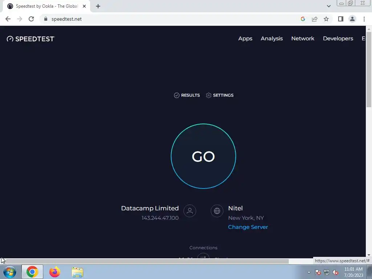Click the SETTINGS gear icon
The height and width of the screenshot is (279, 372).
tap(209, 95)
